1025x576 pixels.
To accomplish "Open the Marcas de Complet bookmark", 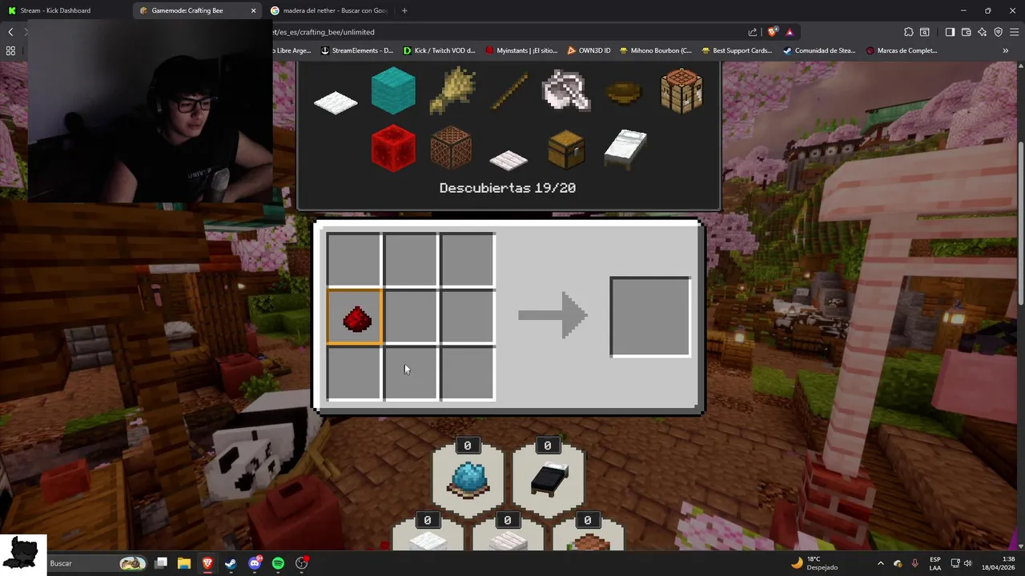I will click(902, 50).
